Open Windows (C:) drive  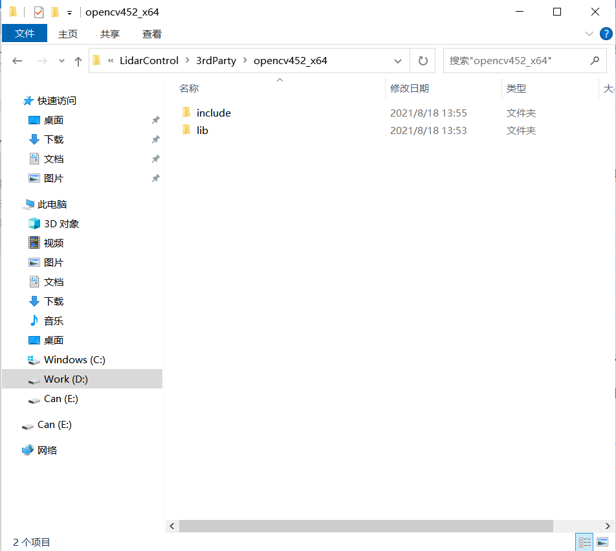pyautogui.click(x=74, y=360)
